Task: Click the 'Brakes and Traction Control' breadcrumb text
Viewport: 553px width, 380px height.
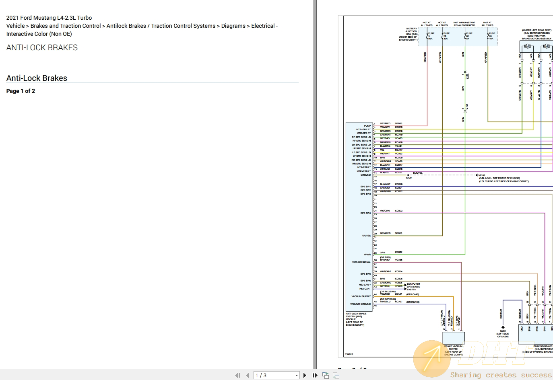Action: pyautogui.click(x=66, y=26)
